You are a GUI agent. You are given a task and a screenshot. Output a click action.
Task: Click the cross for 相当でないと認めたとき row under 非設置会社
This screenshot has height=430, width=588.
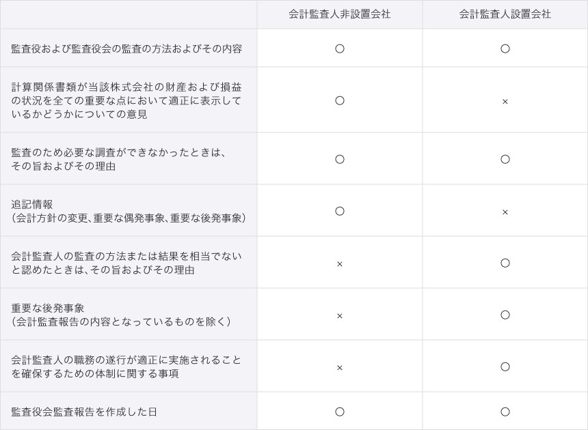[x=339, y=264]
